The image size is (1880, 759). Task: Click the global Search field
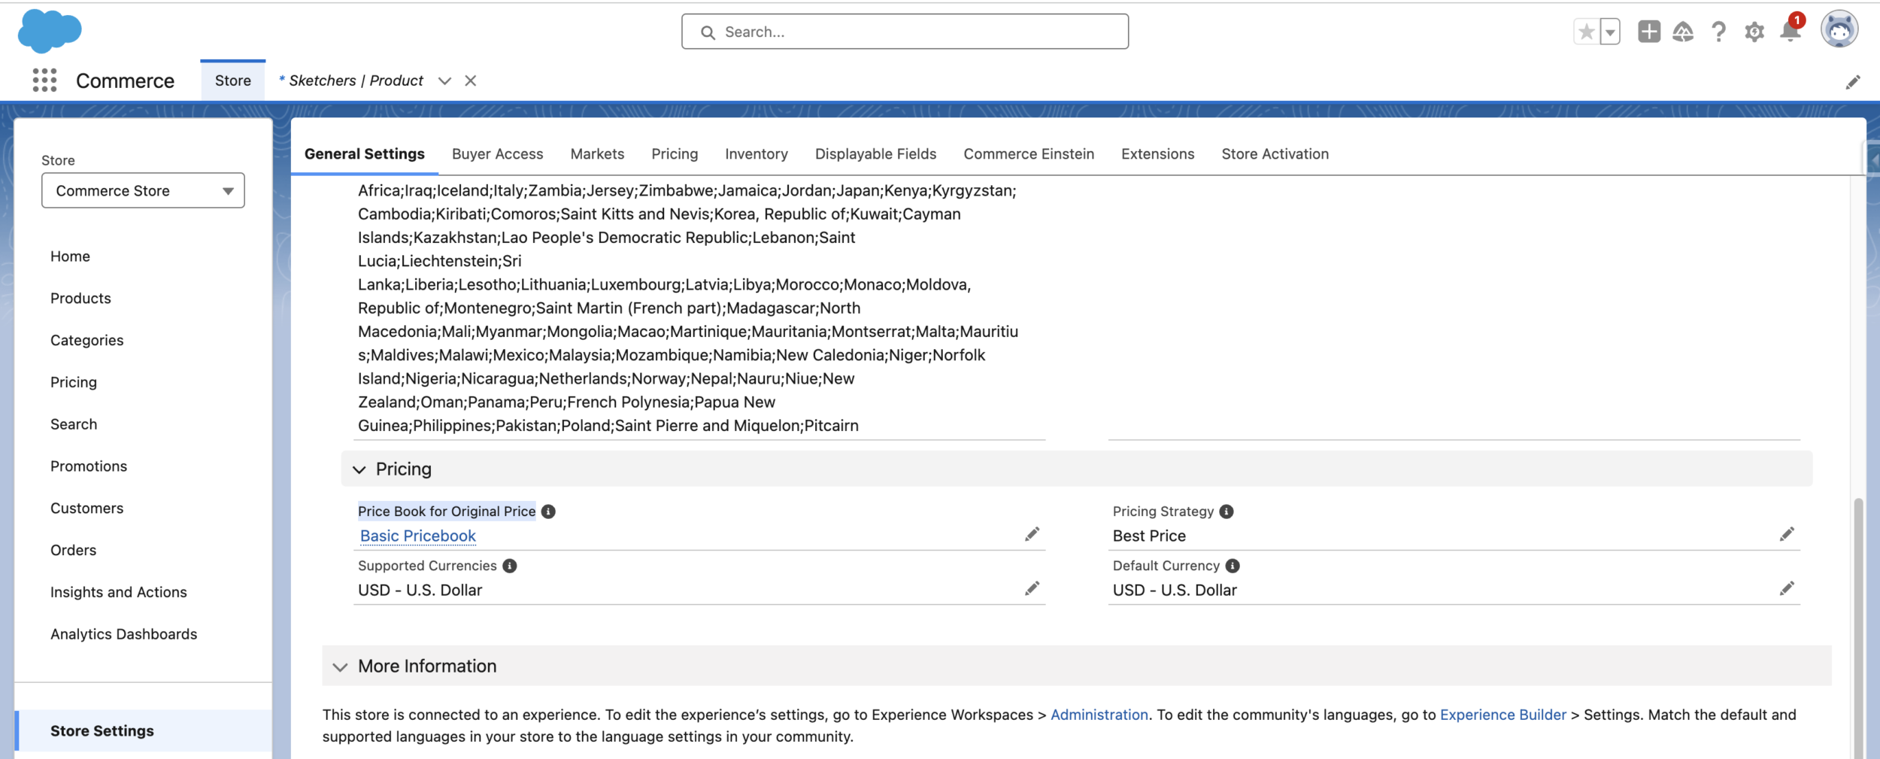[x=905, y=32]
